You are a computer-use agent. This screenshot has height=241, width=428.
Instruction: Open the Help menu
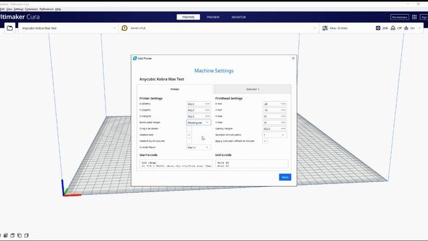tap(58, 9)
